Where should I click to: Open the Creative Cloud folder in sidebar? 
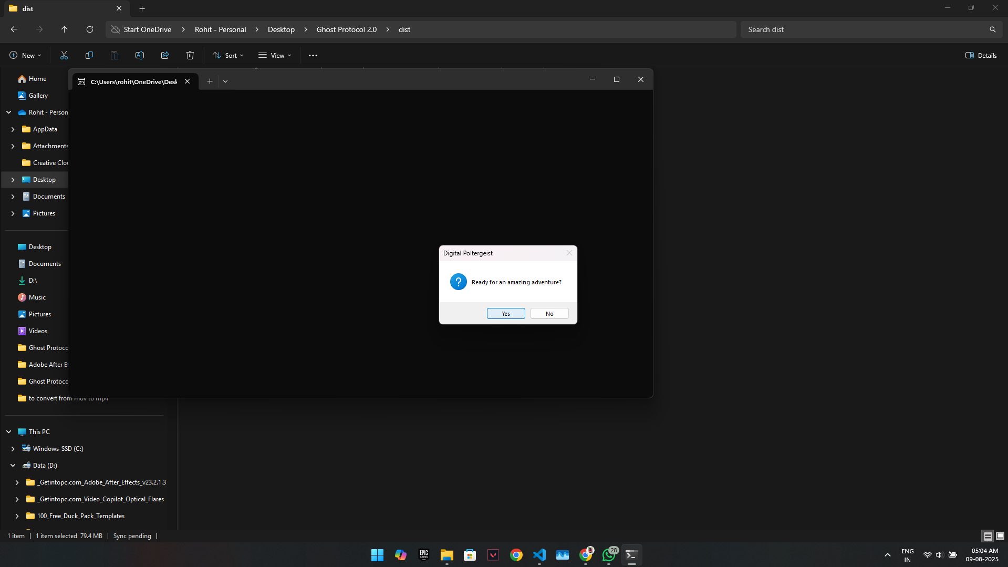tap(45, 163)
